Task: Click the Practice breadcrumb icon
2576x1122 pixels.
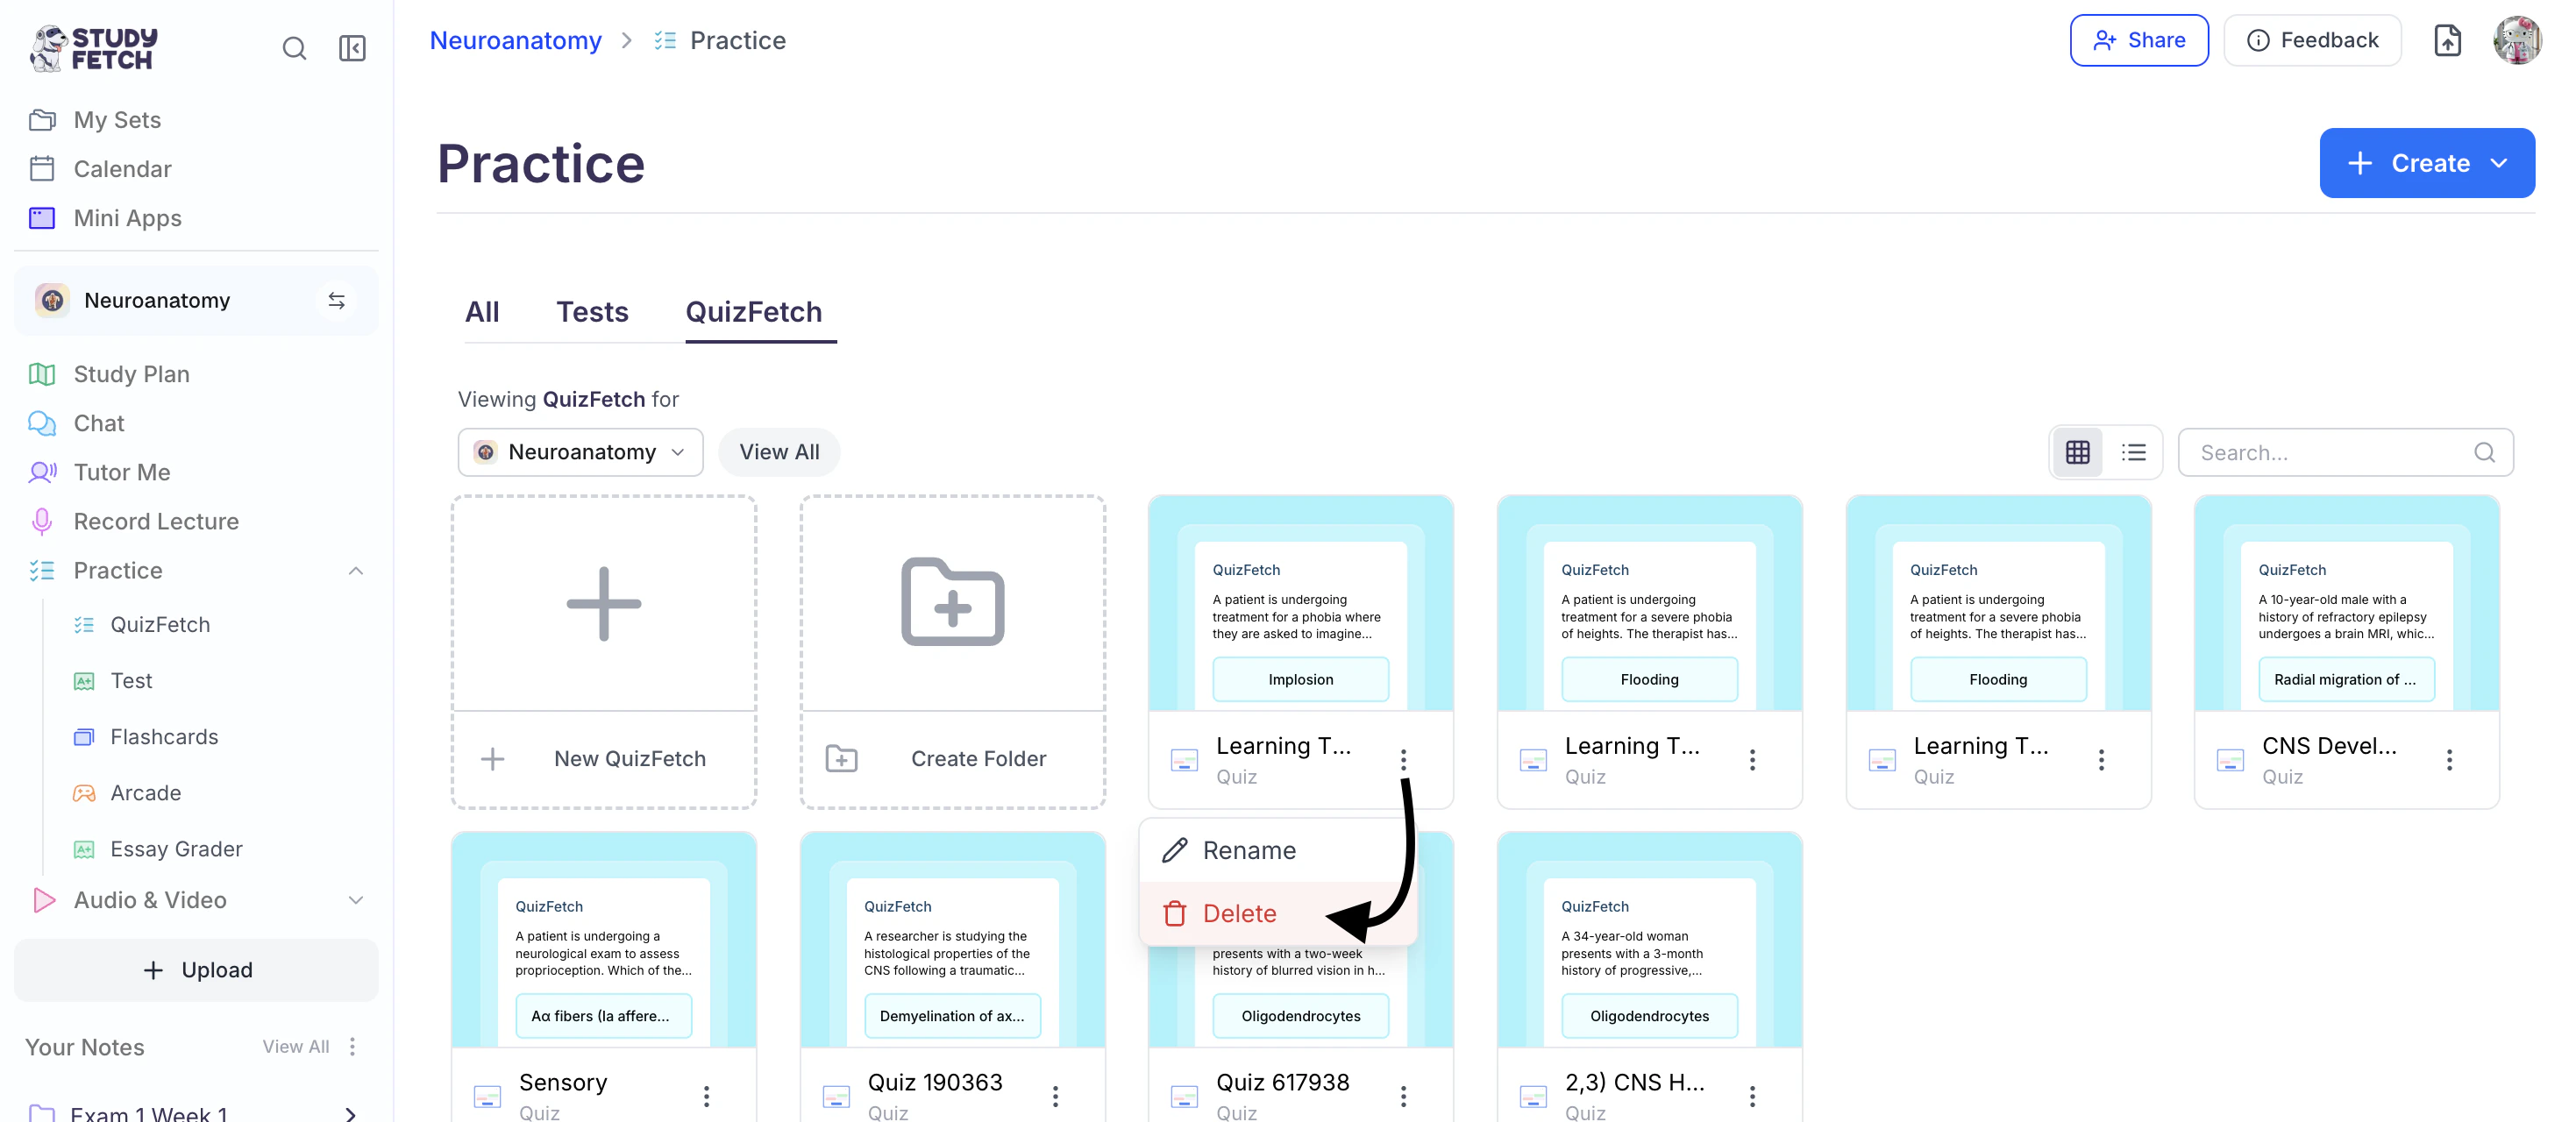Action: pyautogui.click(x=665, y=40)
